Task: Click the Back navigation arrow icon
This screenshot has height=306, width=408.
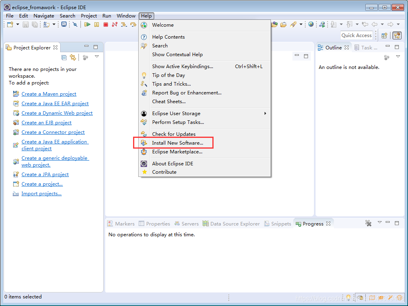Action: (375, 24)
